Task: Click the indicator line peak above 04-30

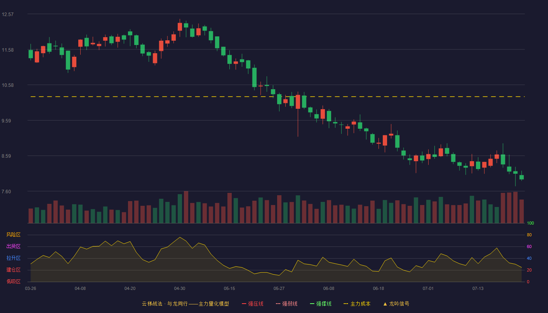Action: coord(180,237)
